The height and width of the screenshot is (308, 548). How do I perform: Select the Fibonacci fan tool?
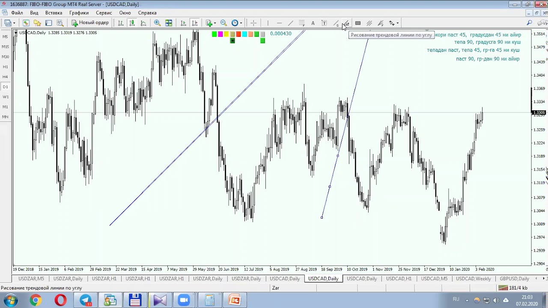coord(381,23)
